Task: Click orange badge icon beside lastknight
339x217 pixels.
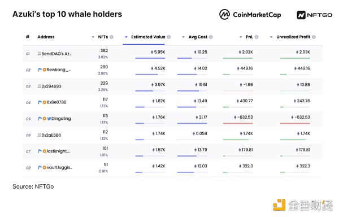Action: click(44, 151)
